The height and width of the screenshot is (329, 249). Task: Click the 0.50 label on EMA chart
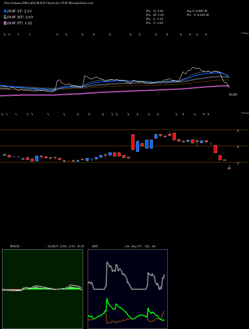(233, 94)
